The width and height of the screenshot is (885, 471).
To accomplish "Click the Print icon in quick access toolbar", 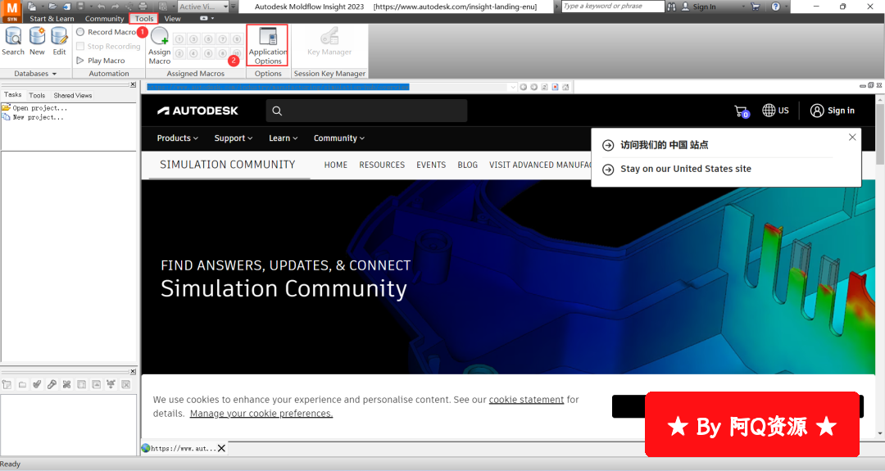I will click(x=143, y=7).
